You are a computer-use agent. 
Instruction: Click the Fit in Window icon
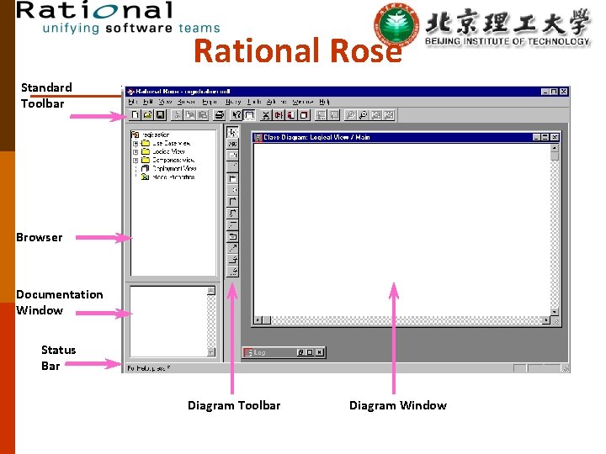pyautogui.click(x=375, y=115)
